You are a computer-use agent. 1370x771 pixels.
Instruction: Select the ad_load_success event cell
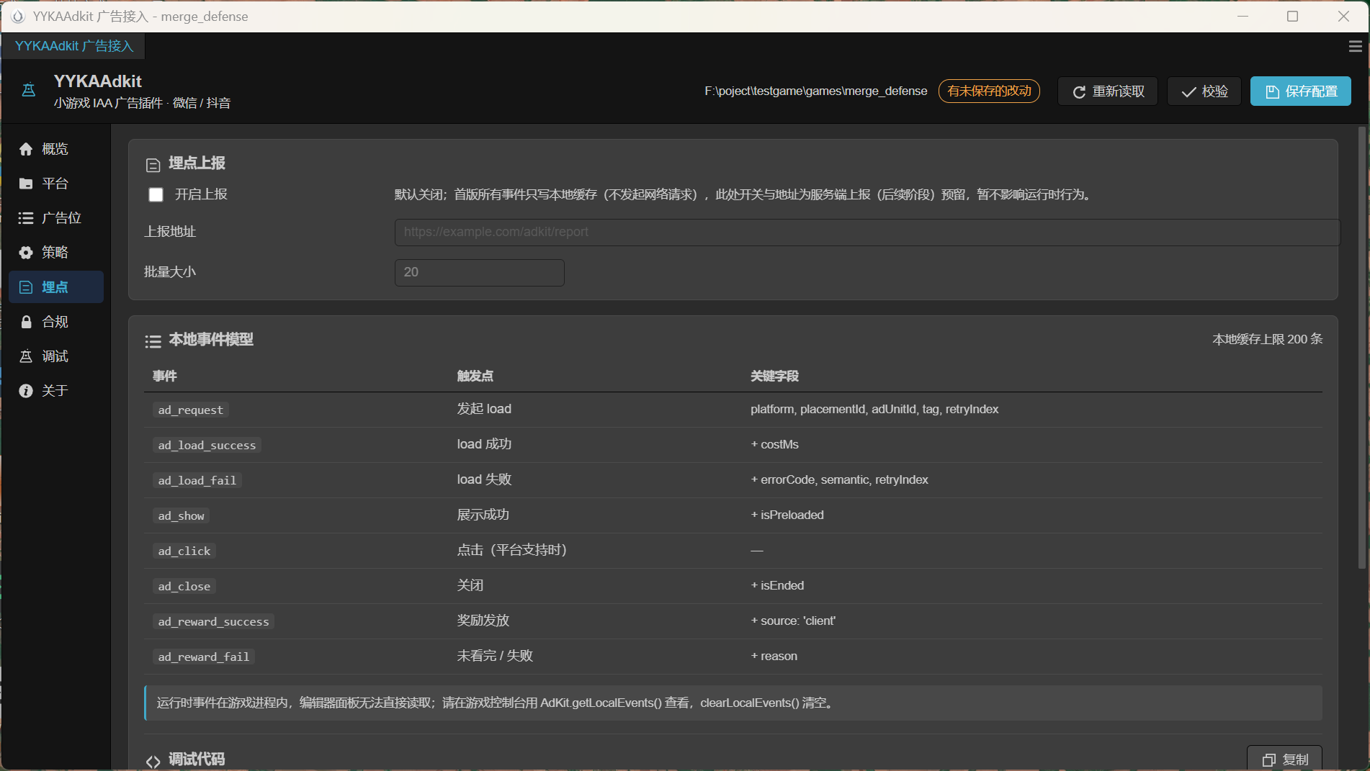[207, 445]
